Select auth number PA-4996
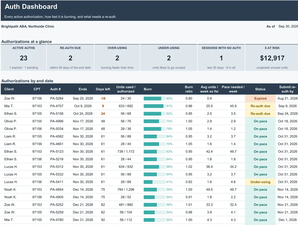The width and height of the screenshot is (298, 225). pyautogui.click(x=57, y=121)
